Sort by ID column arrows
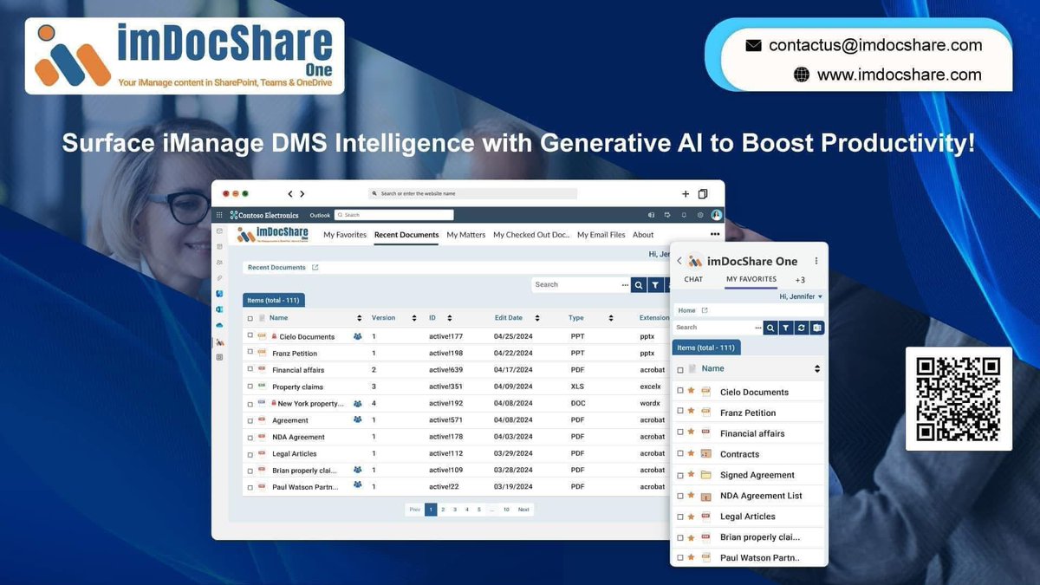This screenshot has width=1040, height=585. click(449, 318)
